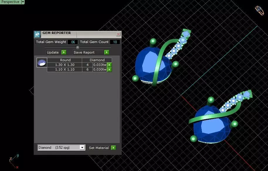268x171 pixels.
Task: Select the Perspective viewport label
Action: [x=11, y=2]
